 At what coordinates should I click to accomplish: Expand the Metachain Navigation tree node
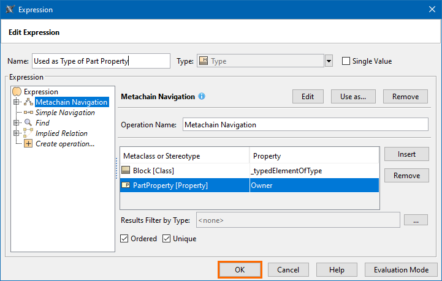pos(17,102)
